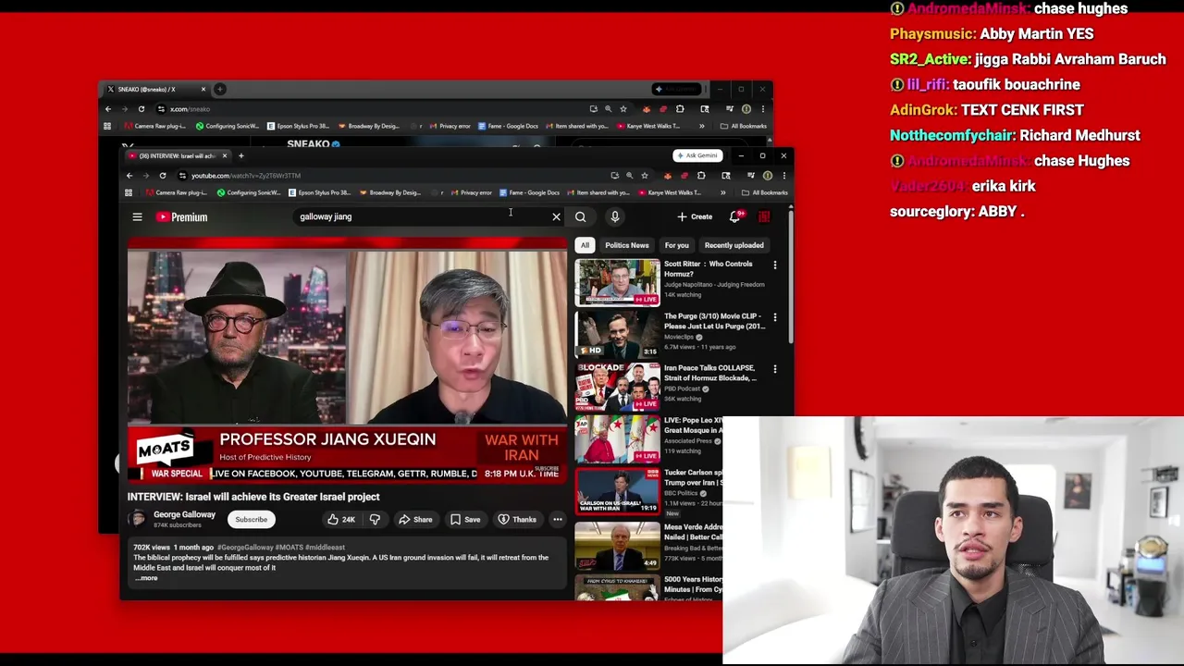This screenshot has width=1184, height=666.
Task: Open George Galloway channel avatar
Action: point(138,519)
